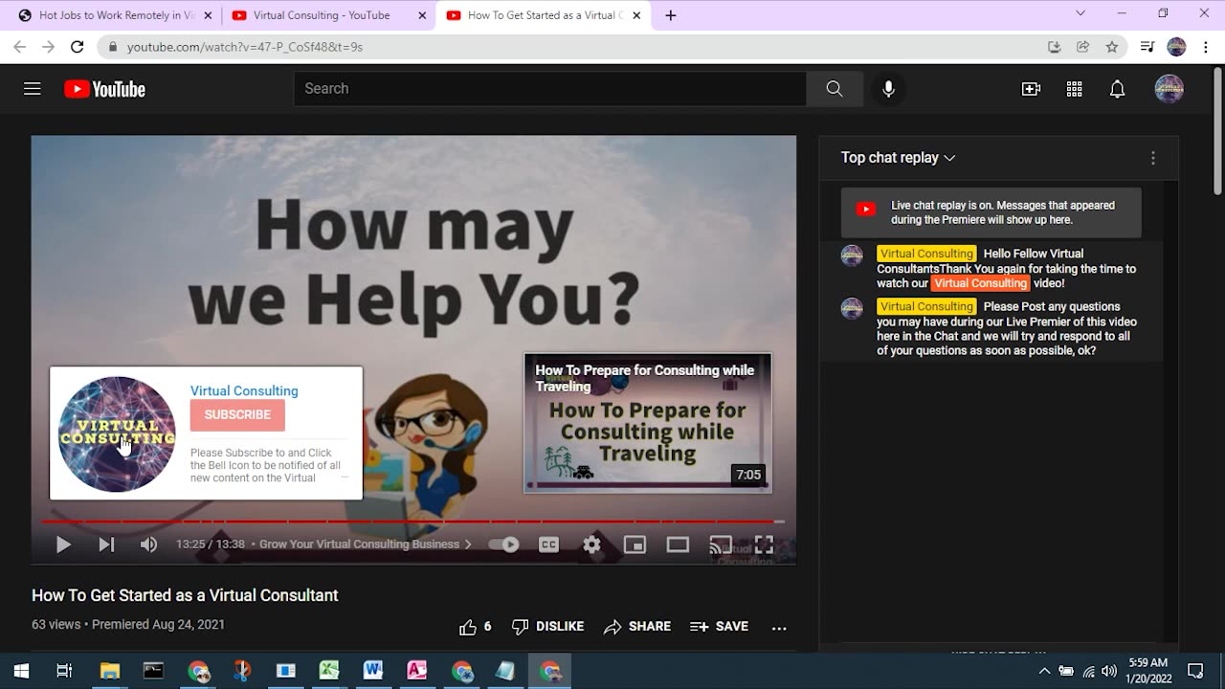Image resolution: width=1225 pixels, height=689 pixels.
Task: Open Chrome tab search dropdown
Action: click(1080, 13)
